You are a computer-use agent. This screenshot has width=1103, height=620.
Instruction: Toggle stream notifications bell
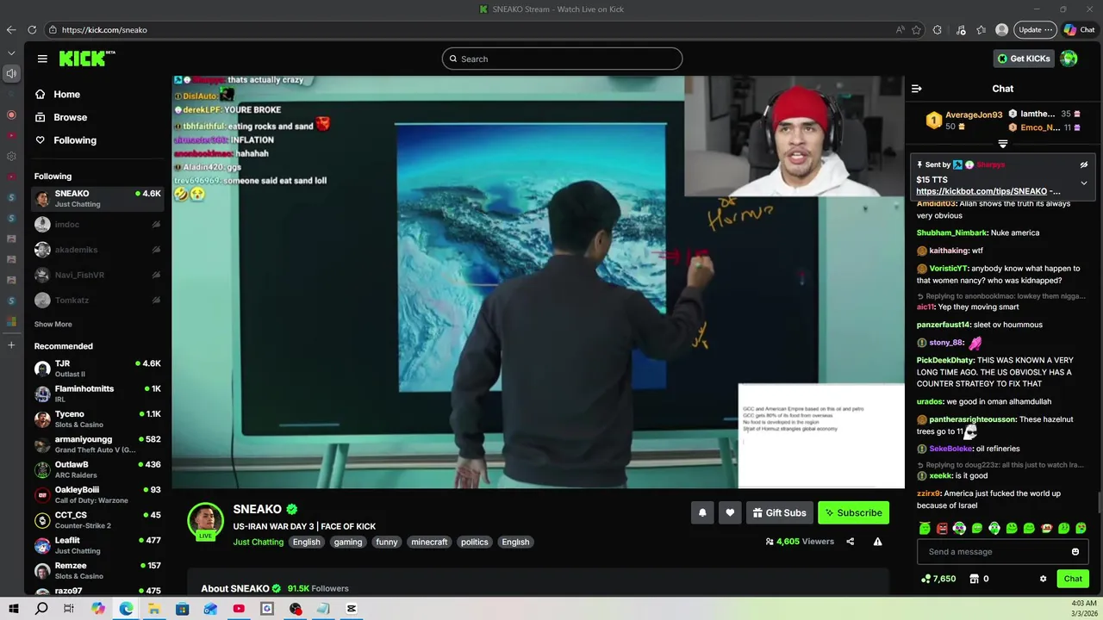click(x=702, y=512)
